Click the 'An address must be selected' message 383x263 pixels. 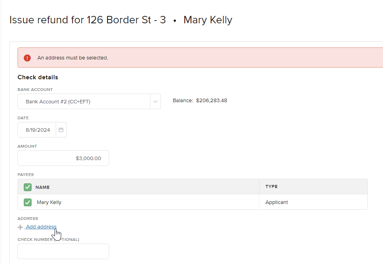click(x=72, y=58)
